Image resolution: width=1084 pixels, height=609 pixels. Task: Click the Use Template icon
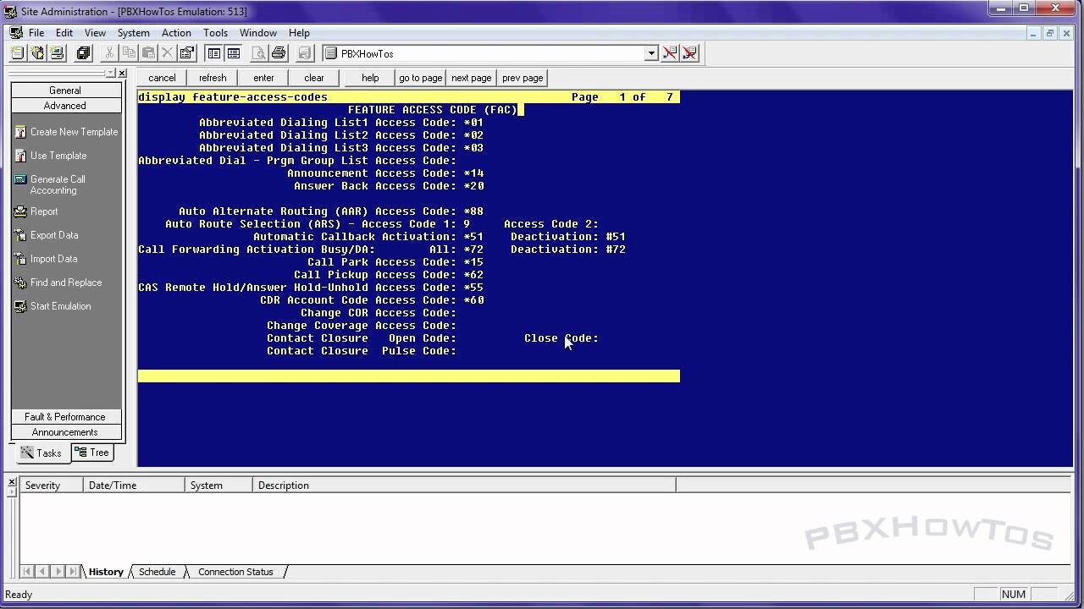click(x=20, y=156)
